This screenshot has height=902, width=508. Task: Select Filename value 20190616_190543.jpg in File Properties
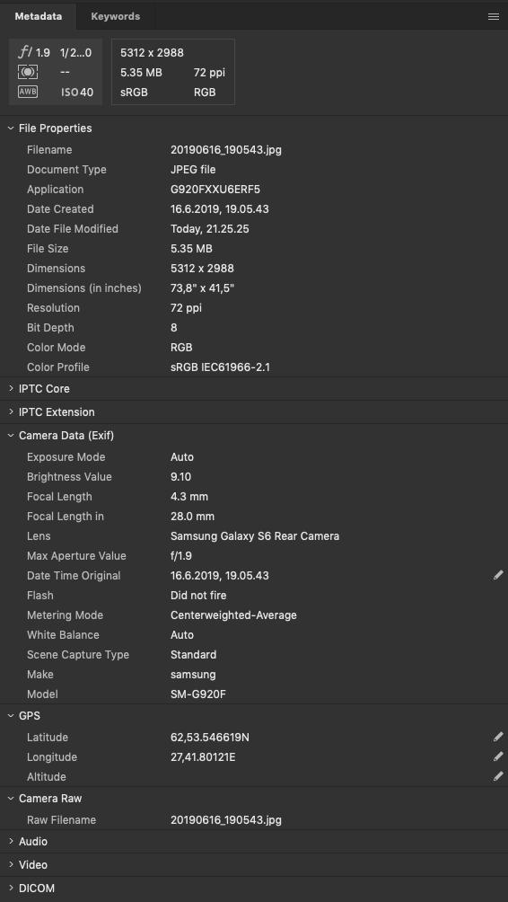click(x=226, y=149)
